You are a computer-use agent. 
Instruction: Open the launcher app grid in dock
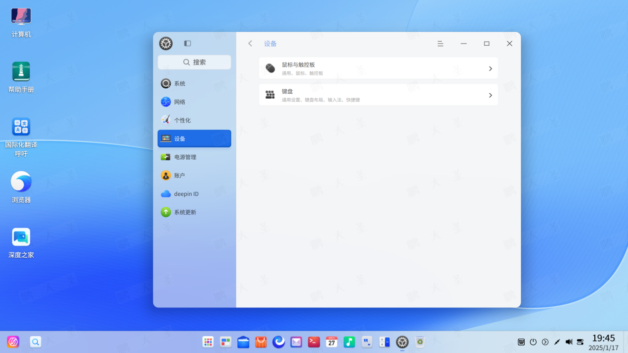(x=208, y=342)
